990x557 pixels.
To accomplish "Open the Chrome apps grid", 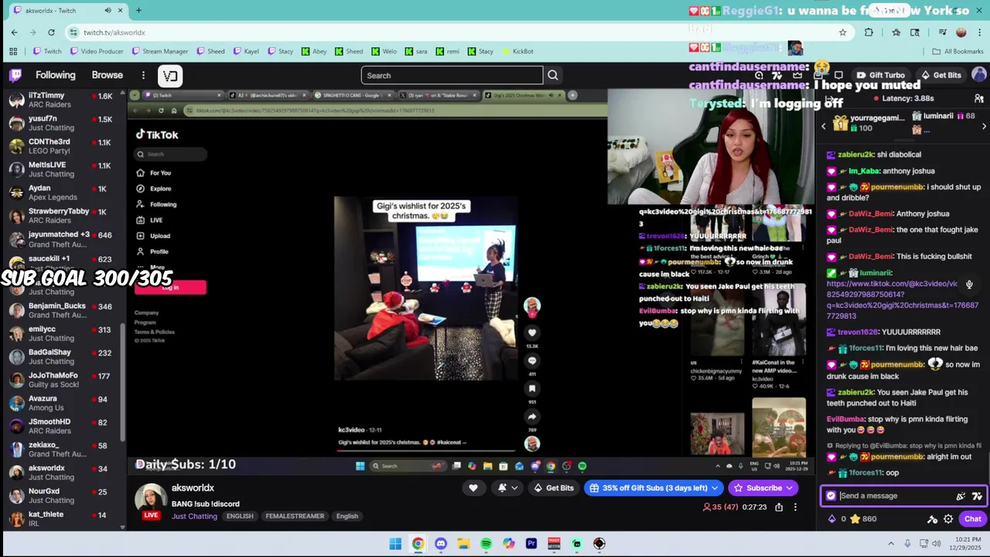I will 13,51.
